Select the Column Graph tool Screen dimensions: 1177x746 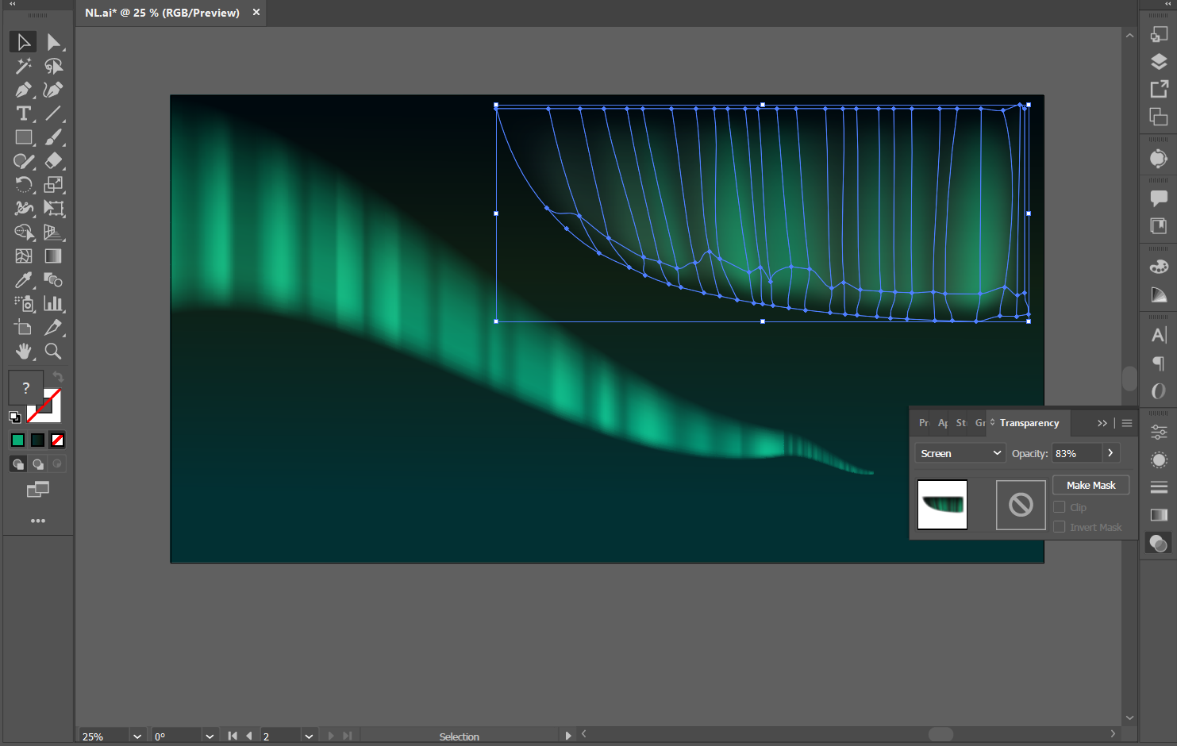[53, 304]
